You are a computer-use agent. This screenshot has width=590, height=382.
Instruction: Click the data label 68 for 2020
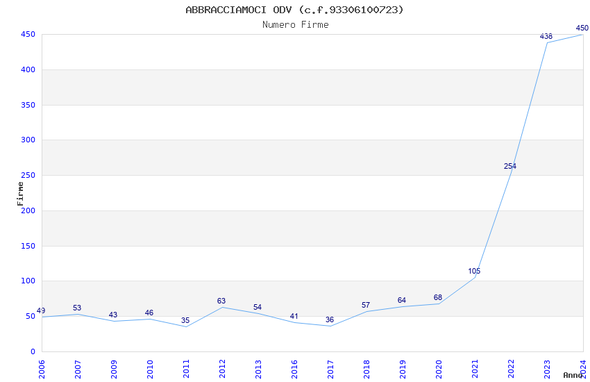tap(437, 298)
